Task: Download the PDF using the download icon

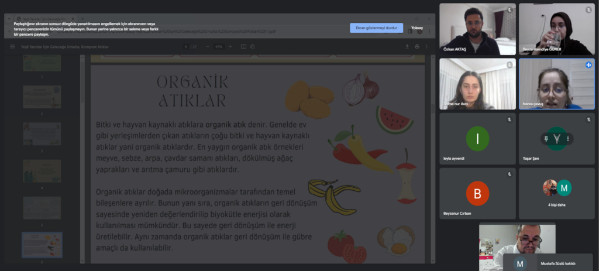Action: 407,47
